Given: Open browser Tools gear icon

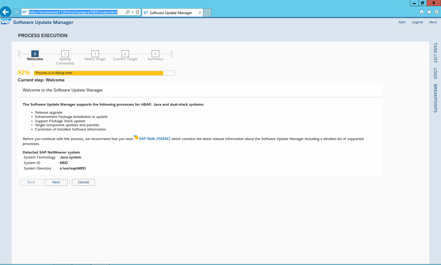Looking at the screenshot, I should click(x=436, y=12).
